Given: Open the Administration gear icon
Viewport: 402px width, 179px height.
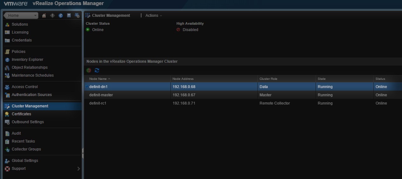Looking at the screenshot, I should click(x=77, y=16).
